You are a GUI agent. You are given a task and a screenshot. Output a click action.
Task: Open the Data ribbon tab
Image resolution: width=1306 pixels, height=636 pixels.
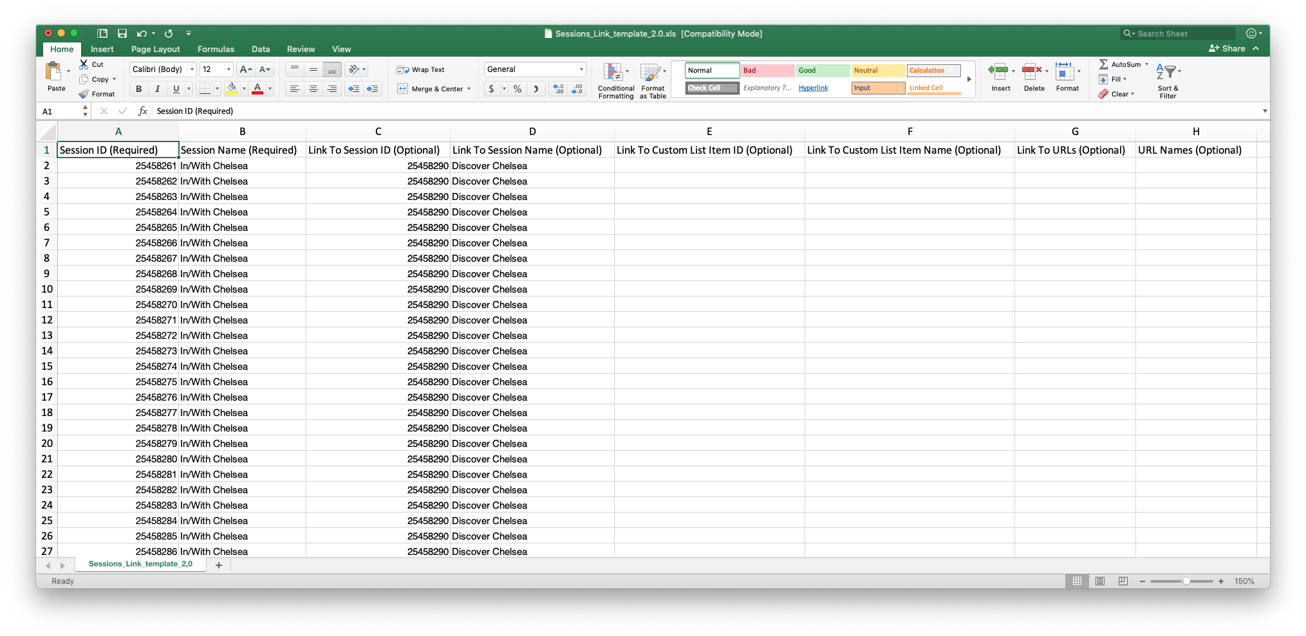click(x=261, y=49)
